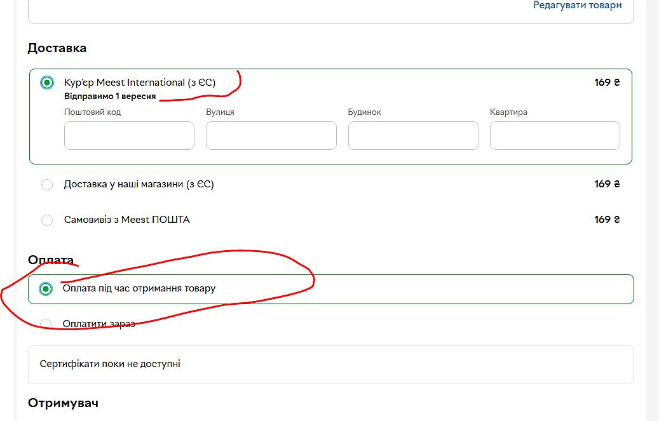659x421 pixels.
Task: Click into the 'Вулиця' text field
Action: tap(271, 136)
